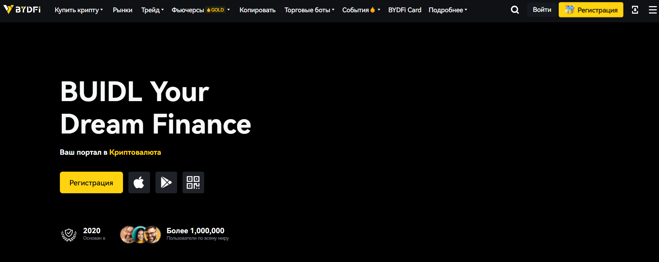Expand the Купить крипту dropdown

[79, 10]
